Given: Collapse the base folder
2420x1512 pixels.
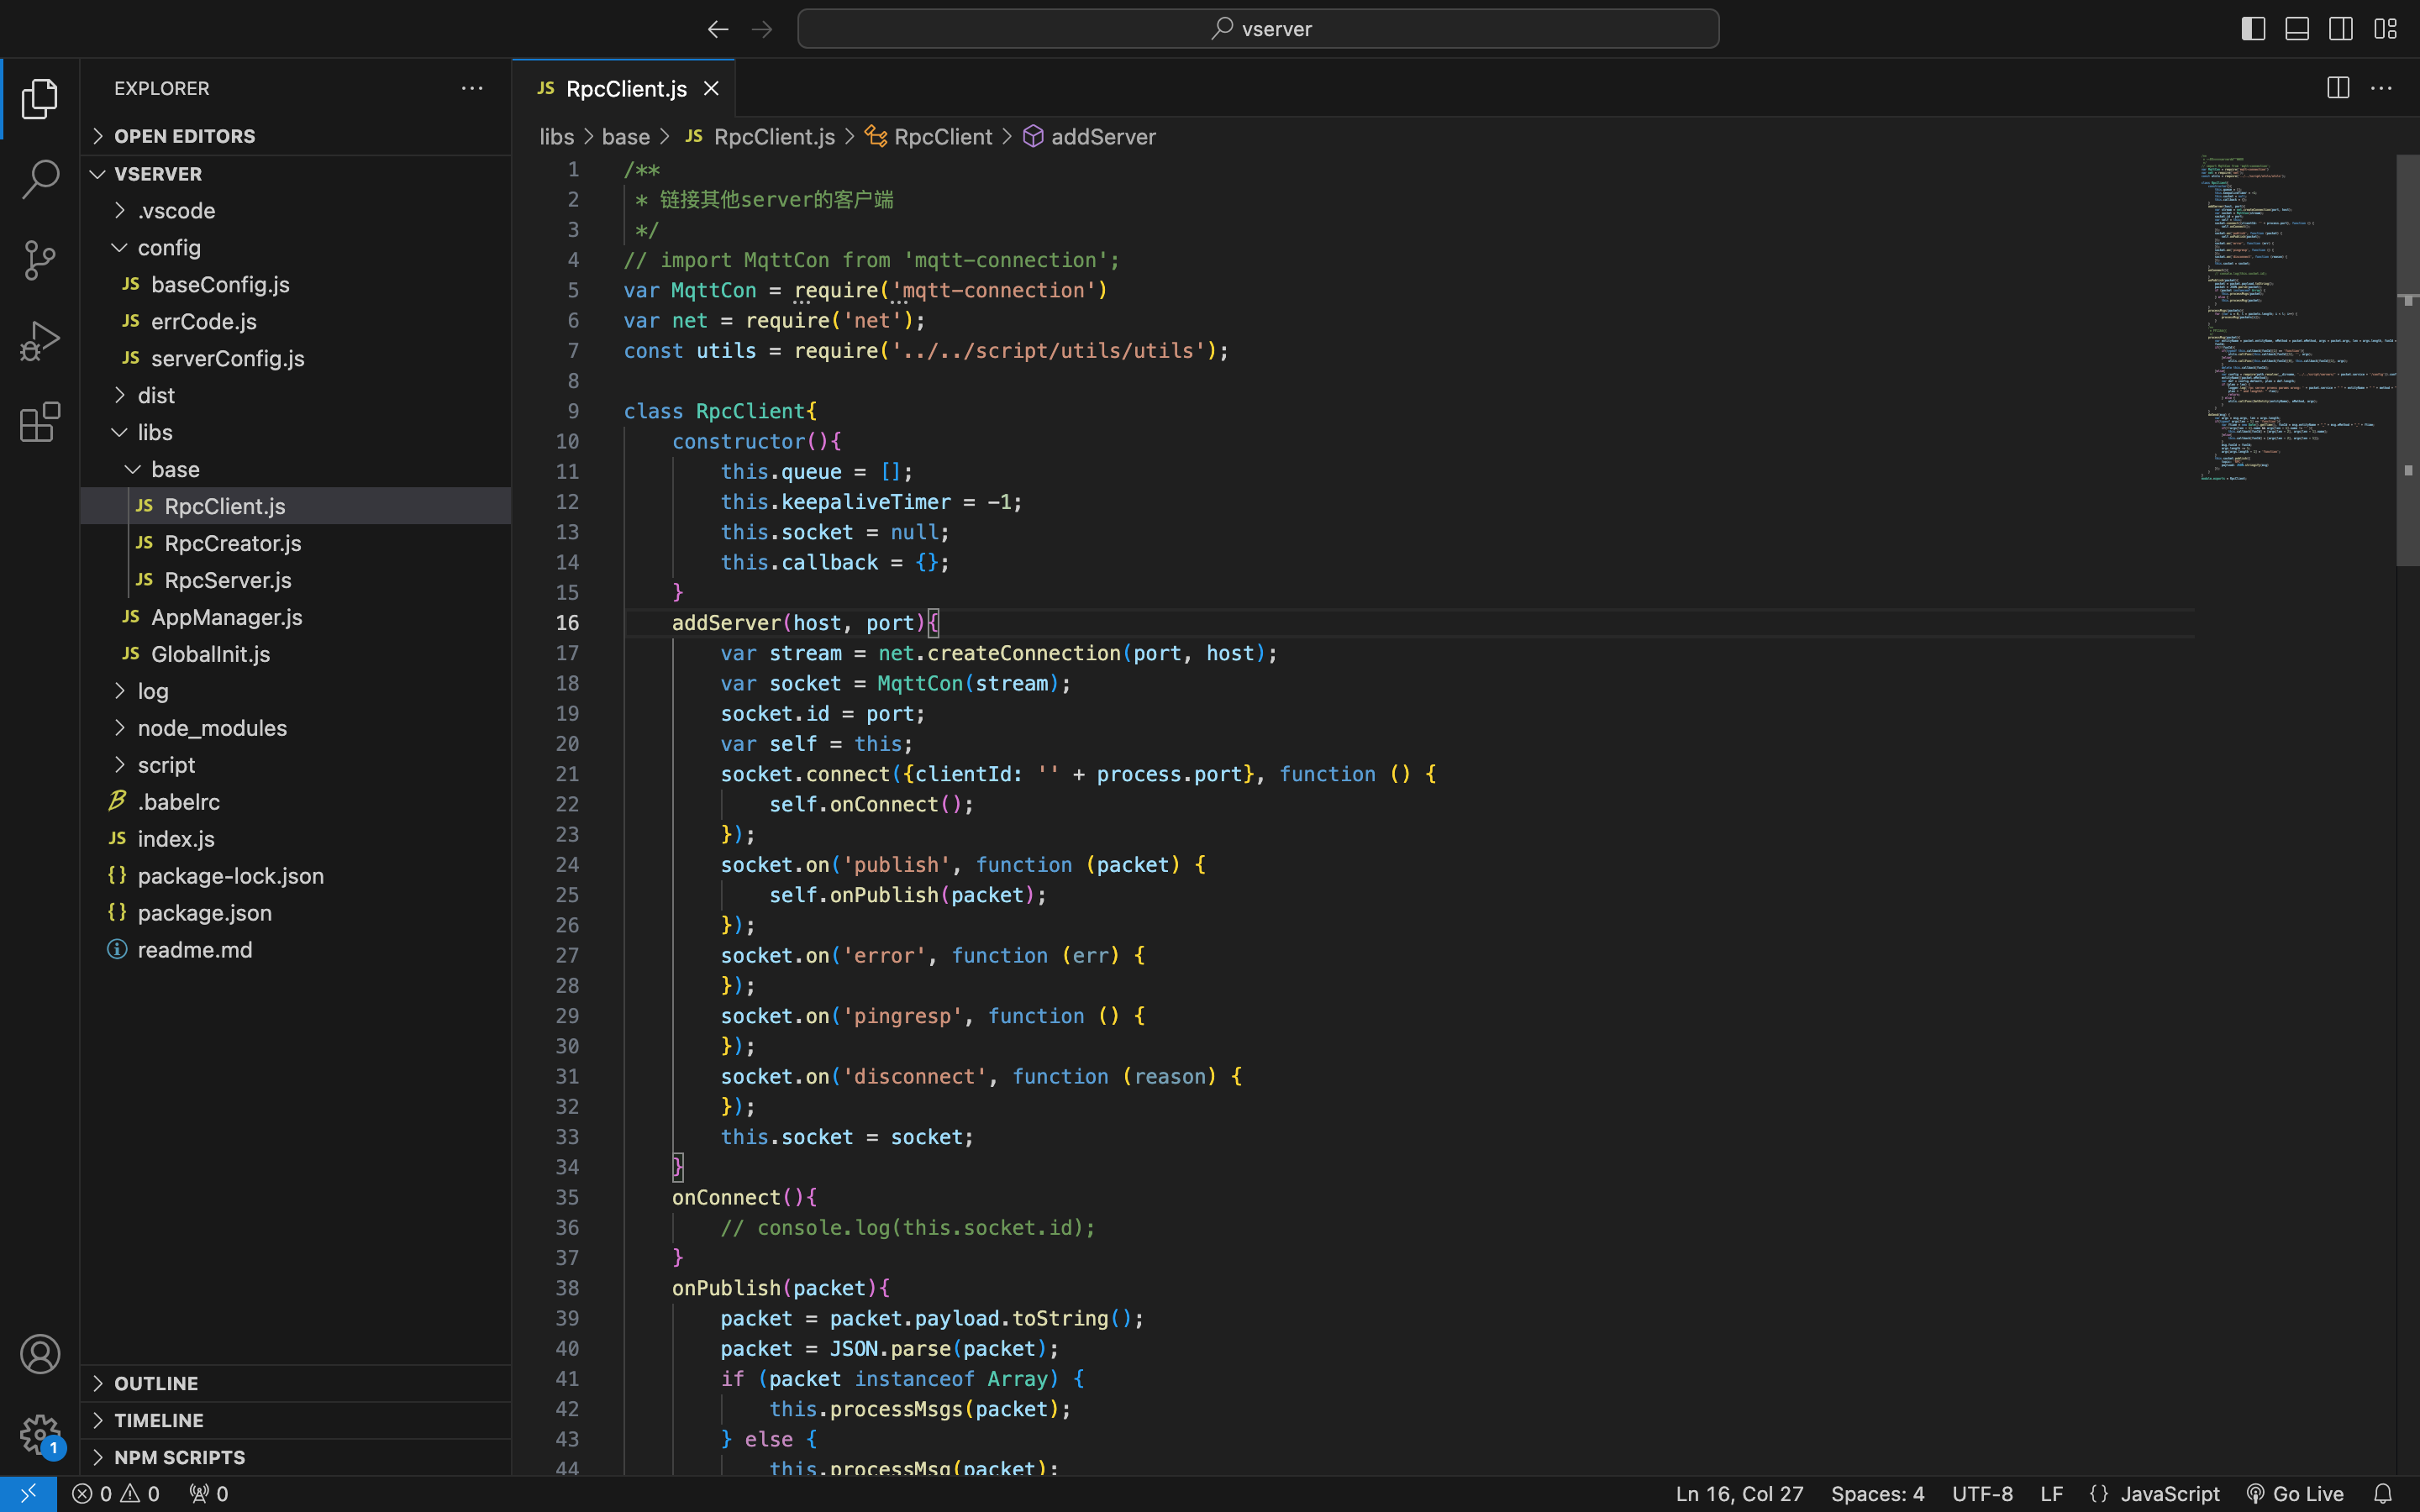Looking at the screenshot, I should pos(296,470).
